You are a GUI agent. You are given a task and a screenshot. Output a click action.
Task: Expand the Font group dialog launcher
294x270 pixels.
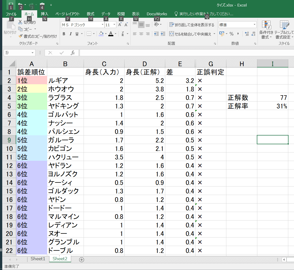coord(128,43)
